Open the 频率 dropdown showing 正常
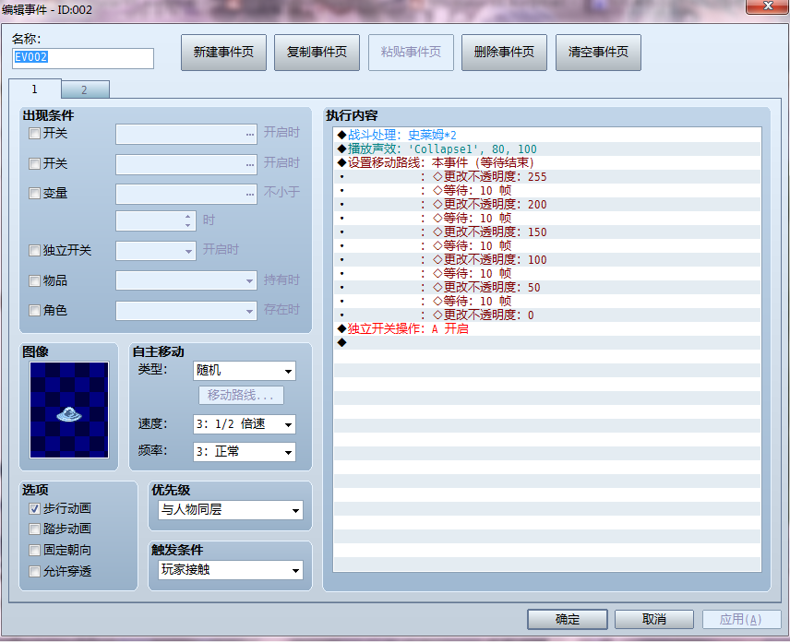 click(x=245, y=452)
